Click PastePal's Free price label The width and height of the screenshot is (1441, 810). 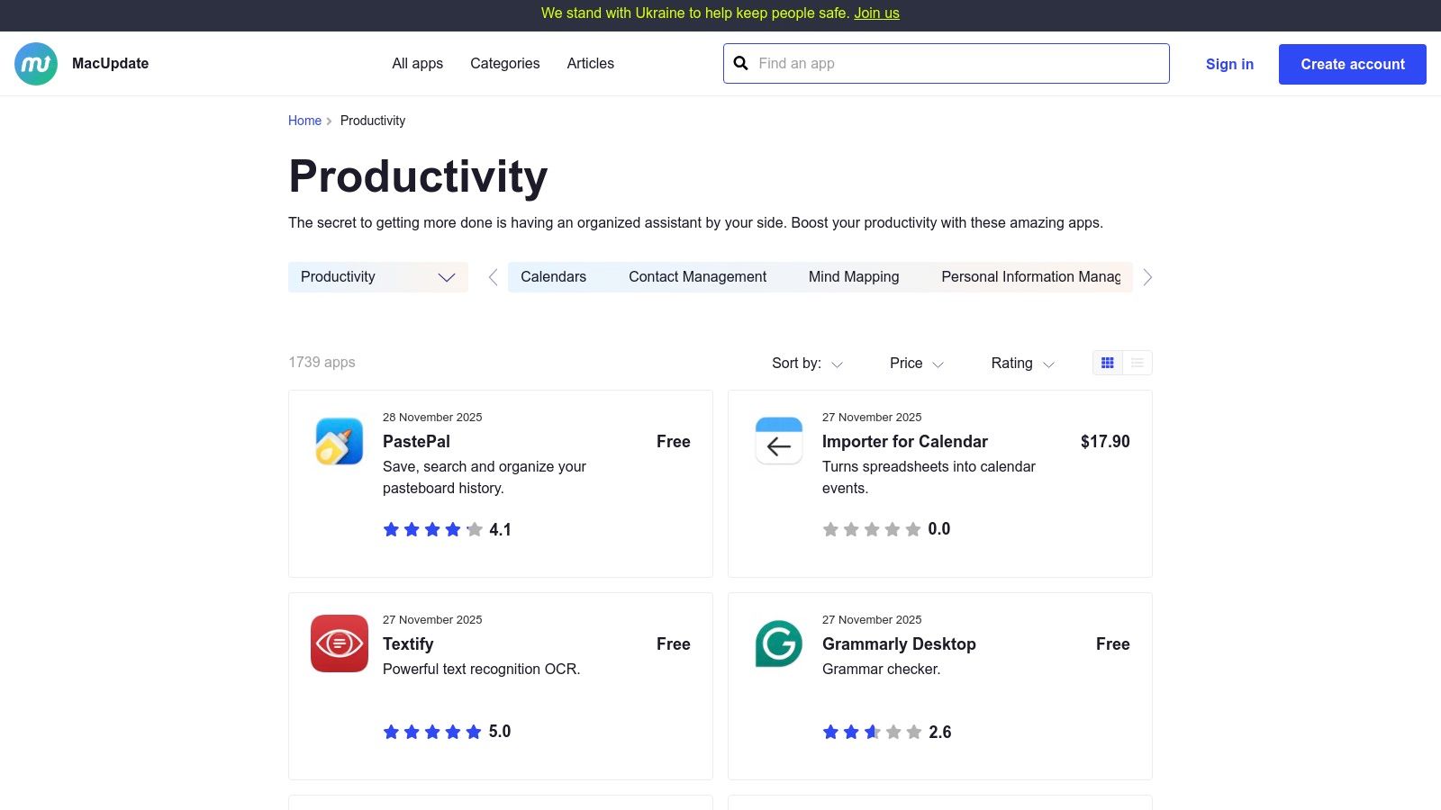click(x=674, y=442)
